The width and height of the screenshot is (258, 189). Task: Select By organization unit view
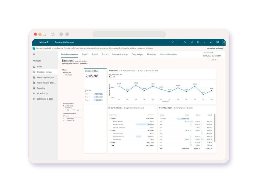(x=179, y=108)
